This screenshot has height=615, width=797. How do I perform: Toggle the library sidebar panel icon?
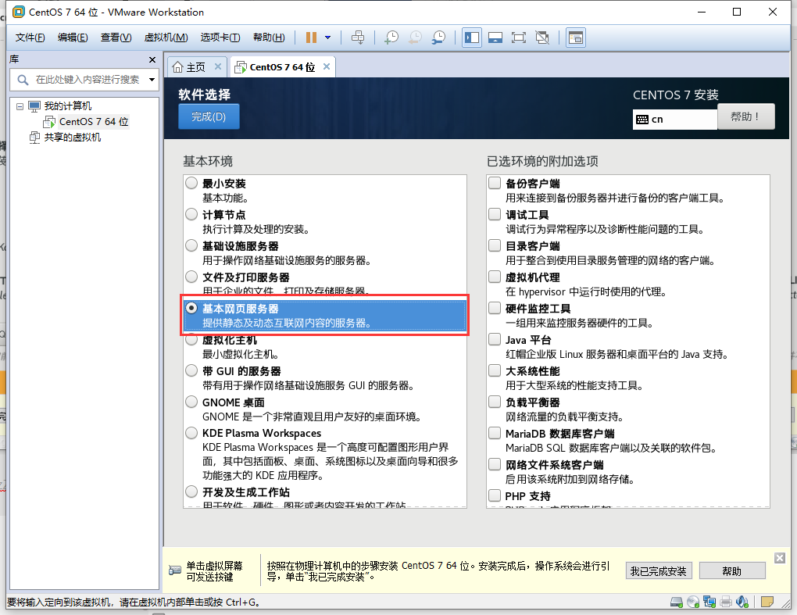point(471,37)
